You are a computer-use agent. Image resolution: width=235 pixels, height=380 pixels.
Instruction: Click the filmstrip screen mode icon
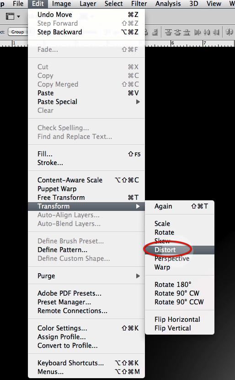point(10,17)
